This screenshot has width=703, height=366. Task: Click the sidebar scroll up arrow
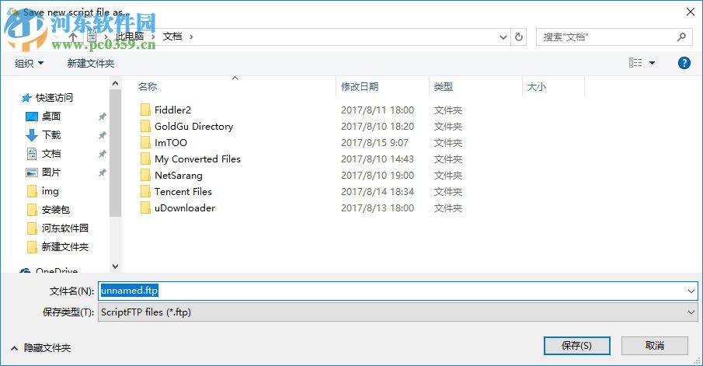(115, 83)
